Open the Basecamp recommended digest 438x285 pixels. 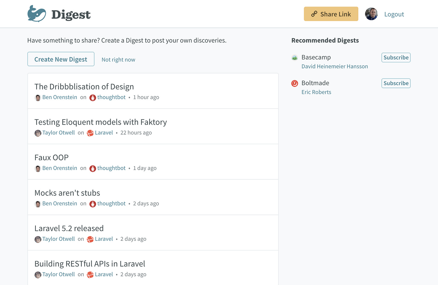click(x=316, y=57)
